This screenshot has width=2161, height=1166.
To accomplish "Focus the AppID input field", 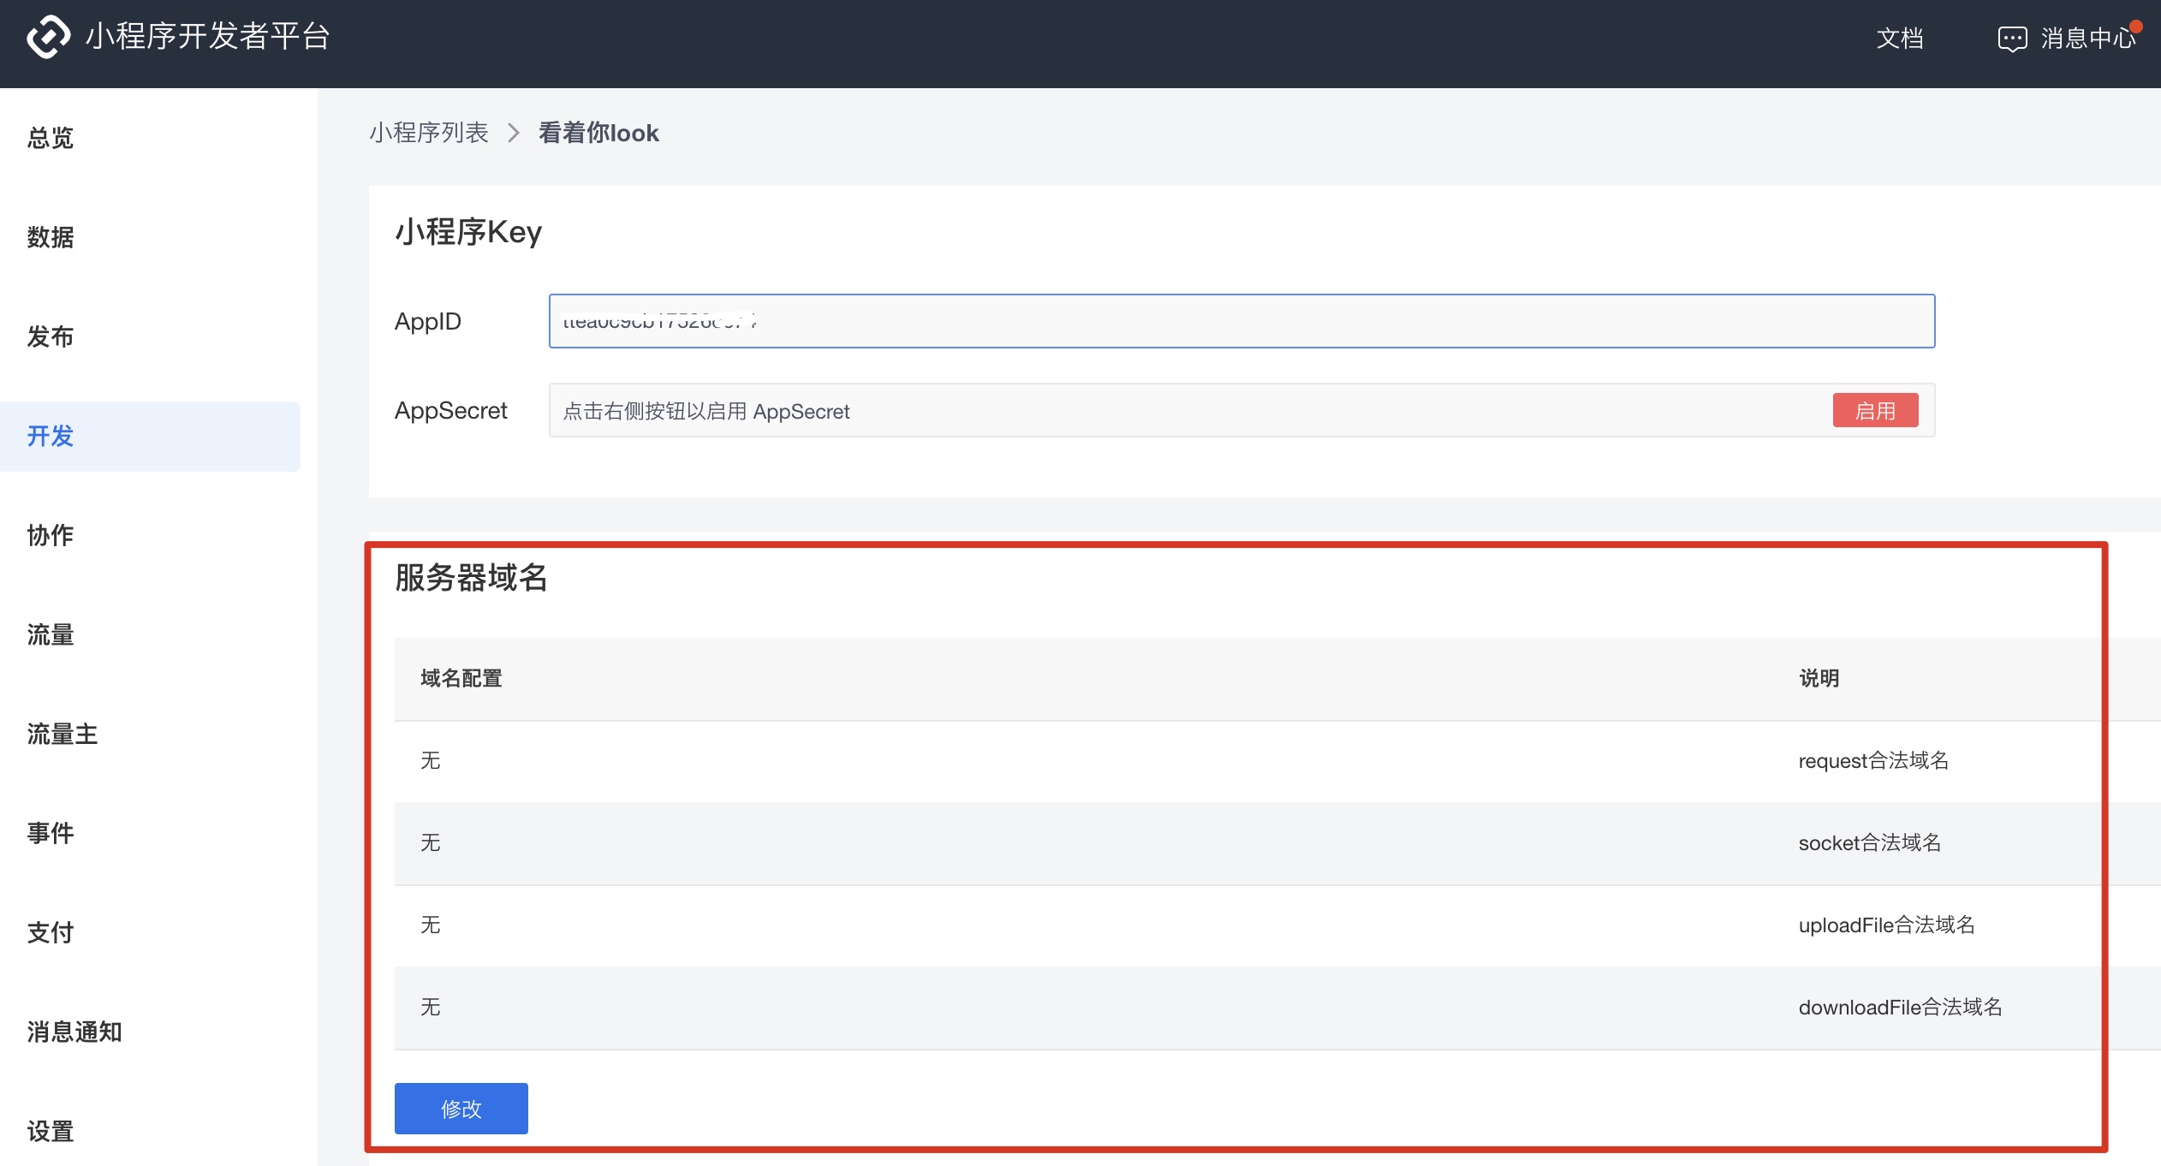I will coord(1241,322).
